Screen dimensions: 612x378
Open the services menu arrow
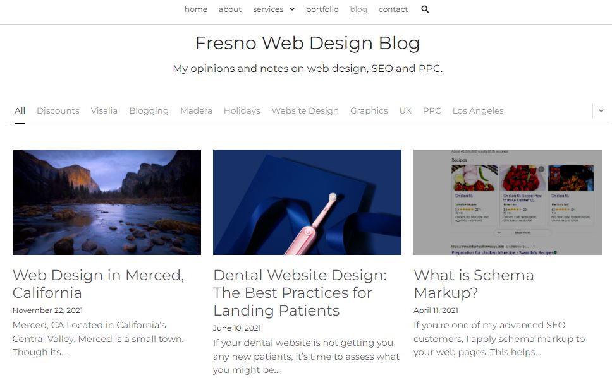[x=293, y=9]
